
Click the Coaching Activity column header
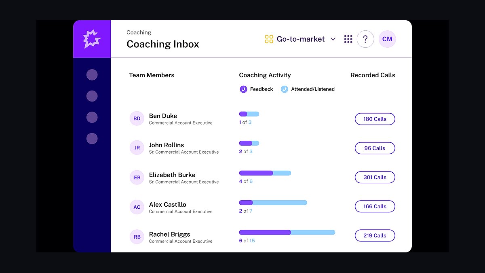(x=265, y=75)
